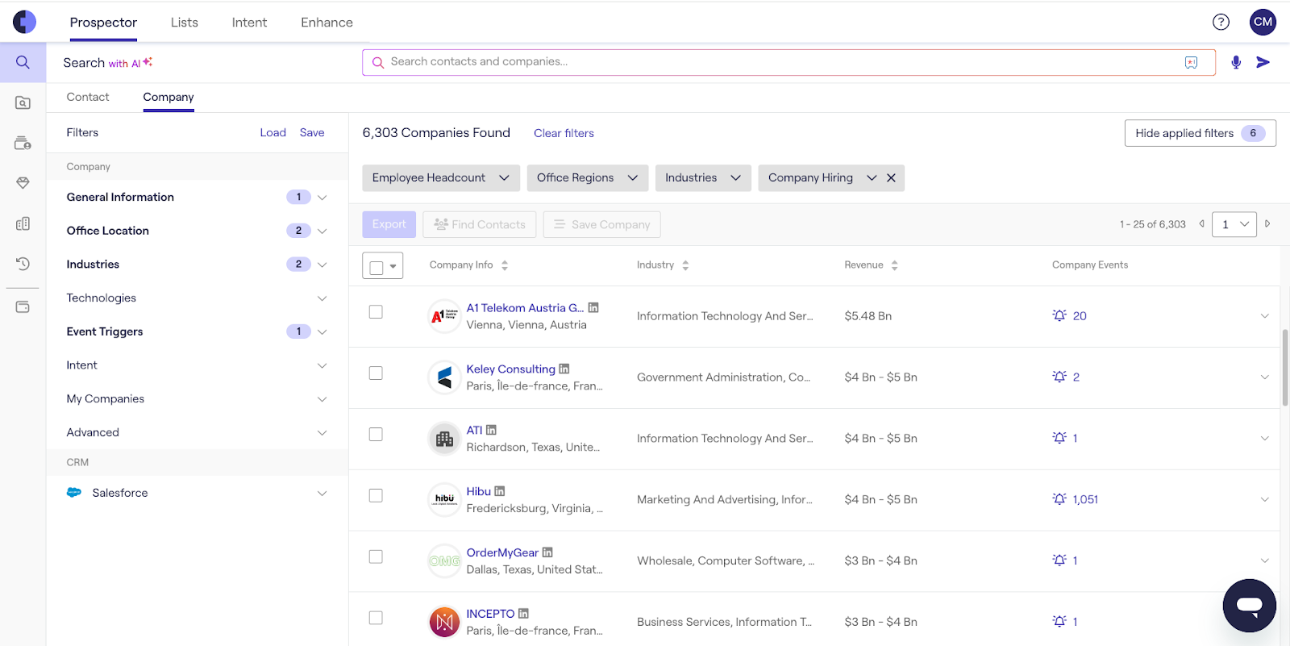
Task: Open the diamond-shaped sidebar icon
Action: click(23, 183)
